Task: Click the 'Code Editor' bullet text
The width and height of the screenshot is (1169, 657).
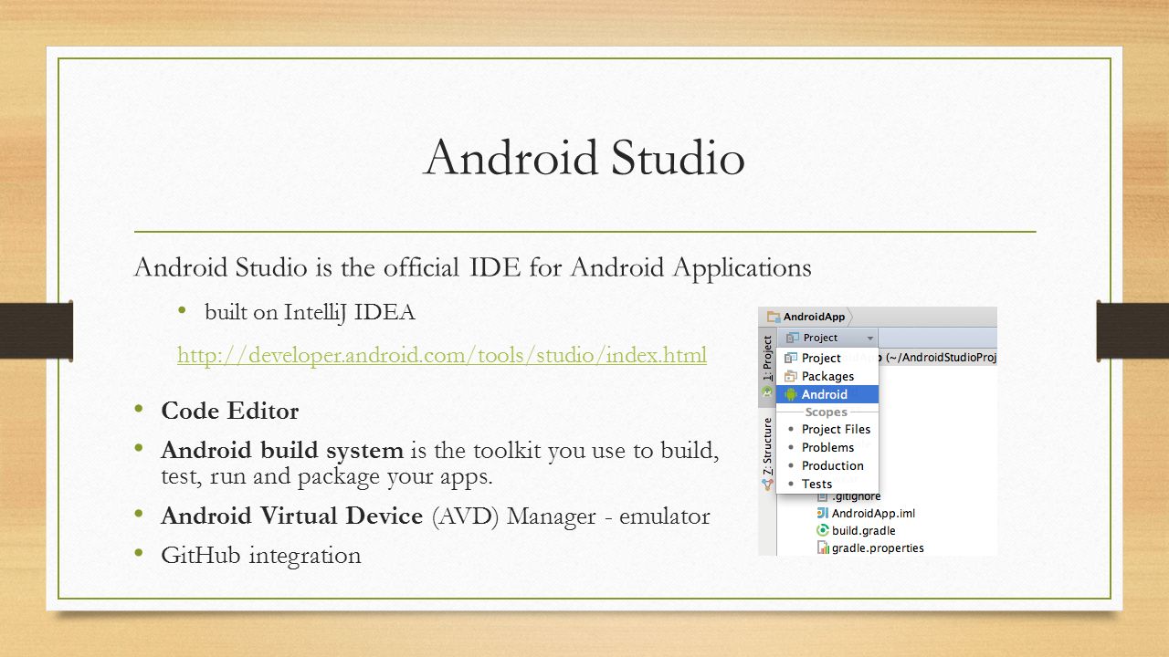Action: point(230,412)
